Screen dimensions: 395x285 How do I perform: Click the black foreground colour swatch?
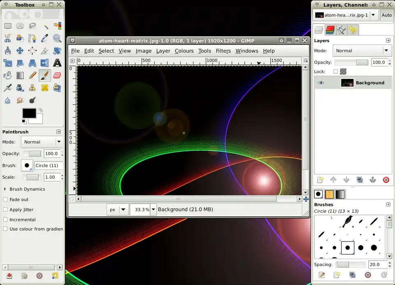pos(29,113)
